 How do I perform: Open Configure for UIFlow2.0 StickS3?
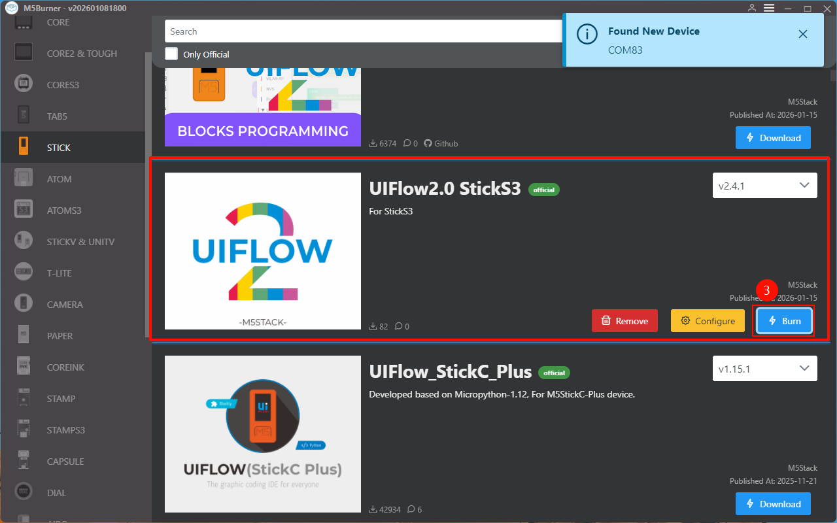pyautogui.click(x=708, y=321)
